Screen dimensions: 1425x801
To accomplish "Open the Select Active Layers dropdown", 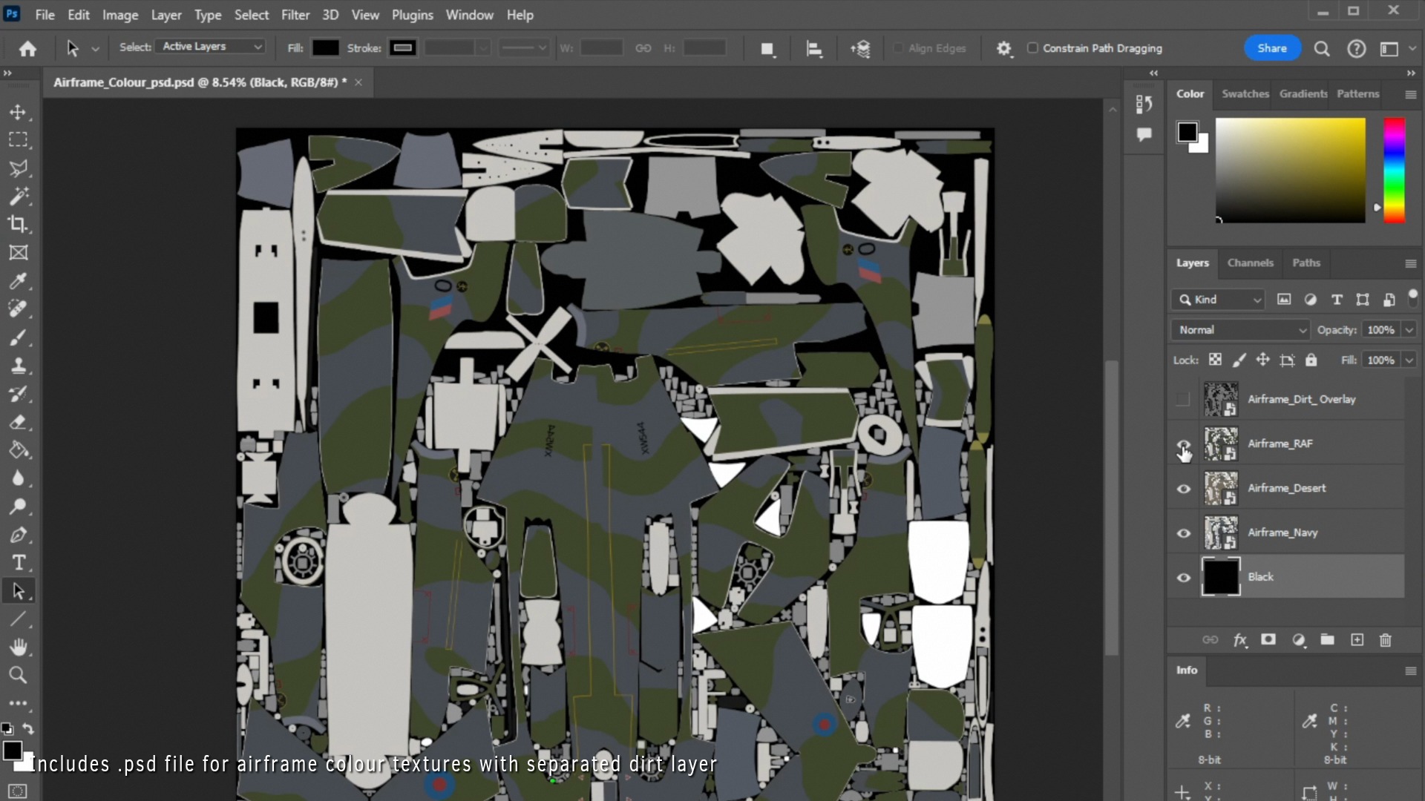I will point(212,47).
